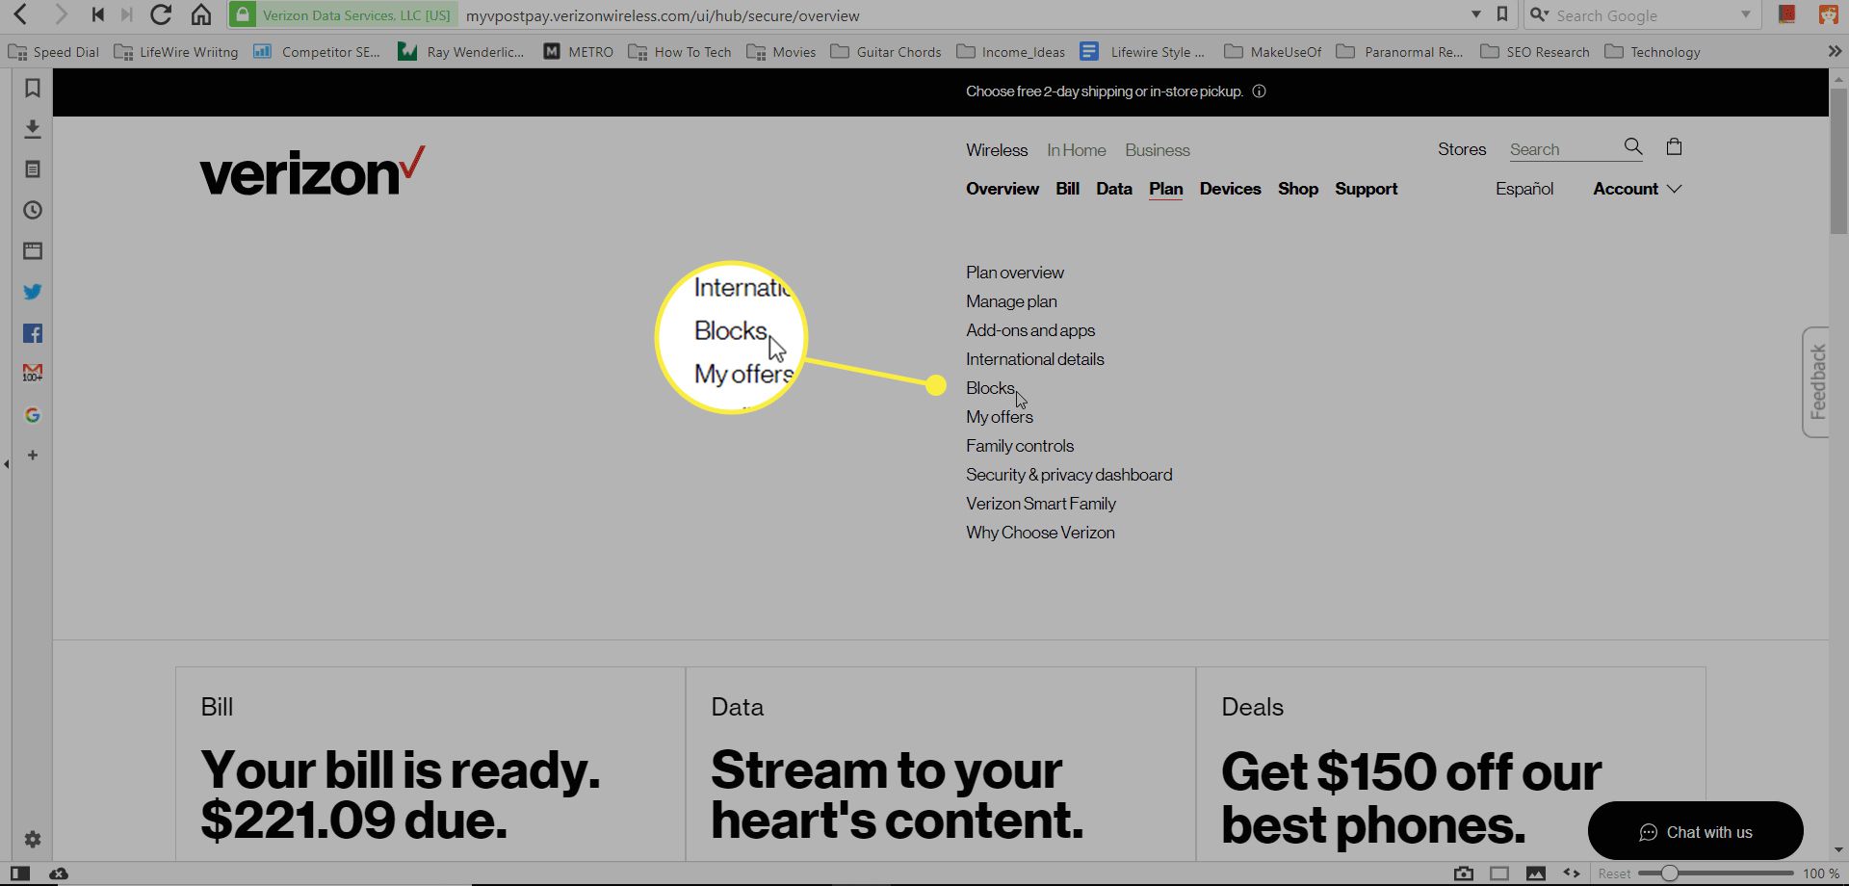Open the Gmail web panel

[33, 372]
